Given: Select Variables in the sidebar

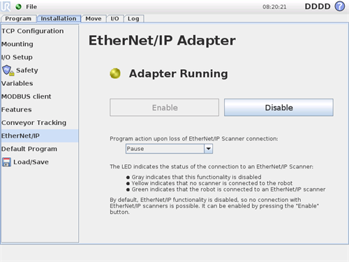Looking at the screenshot, I should pyautogui.click(x=40, y=83).
